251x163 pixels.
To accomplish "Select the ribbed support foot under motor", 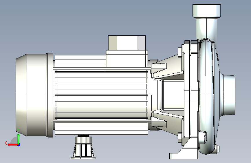I will click(x=83, y=148).
